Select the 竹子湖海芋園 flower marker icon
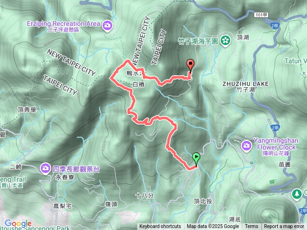This screenshot has width=307, height=230. click(225, 41)
